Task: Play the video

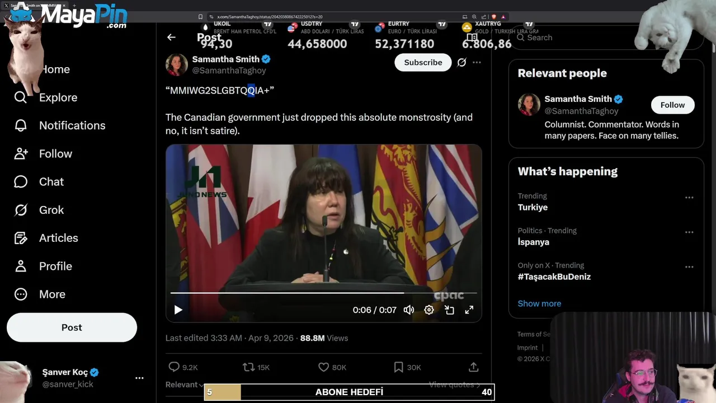Action: (x=178, y=310)
